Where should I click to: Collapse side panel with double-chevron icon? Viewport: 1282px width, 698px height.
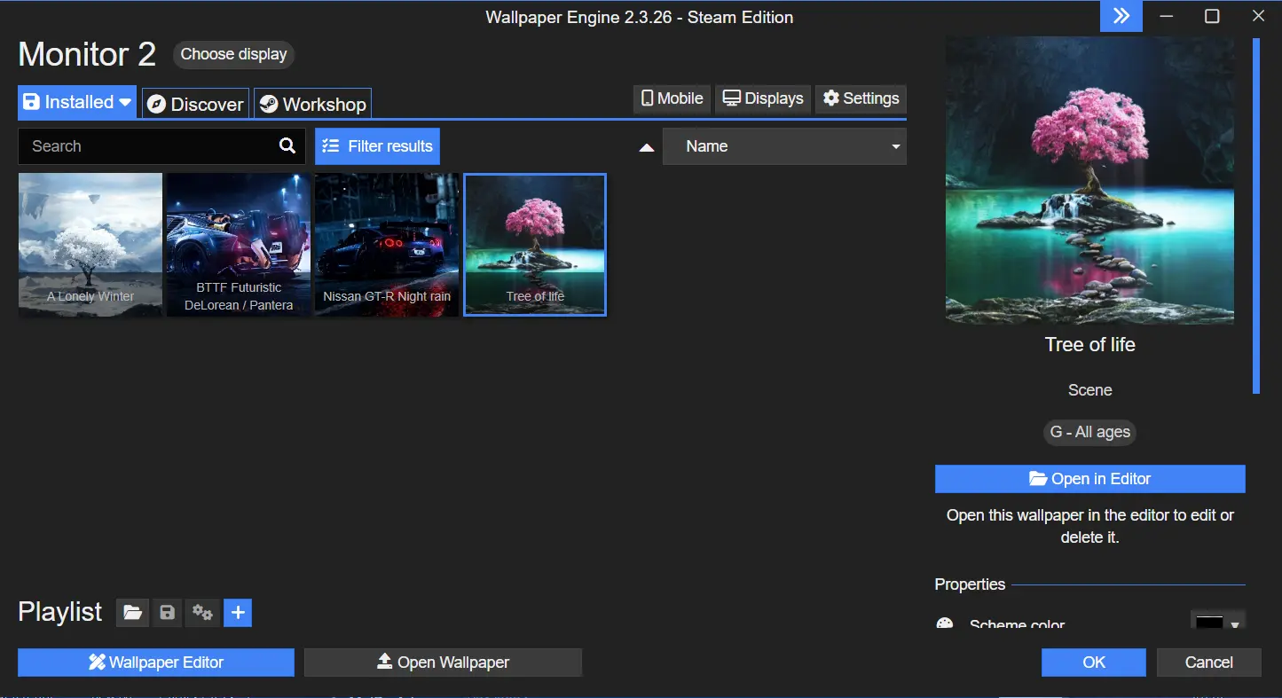pos(1121,17)
